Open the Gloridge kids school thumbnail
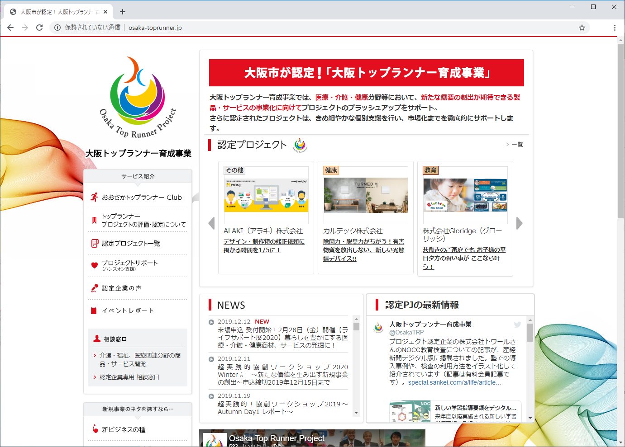This screenshot has height=447, width=625. tap(465, 195)
